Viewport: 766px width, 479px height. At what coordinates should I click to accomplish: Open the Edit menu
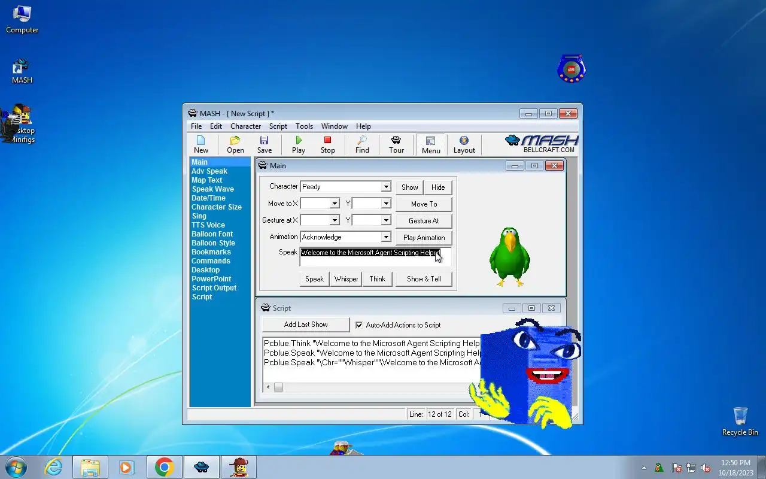coord(216,126)
